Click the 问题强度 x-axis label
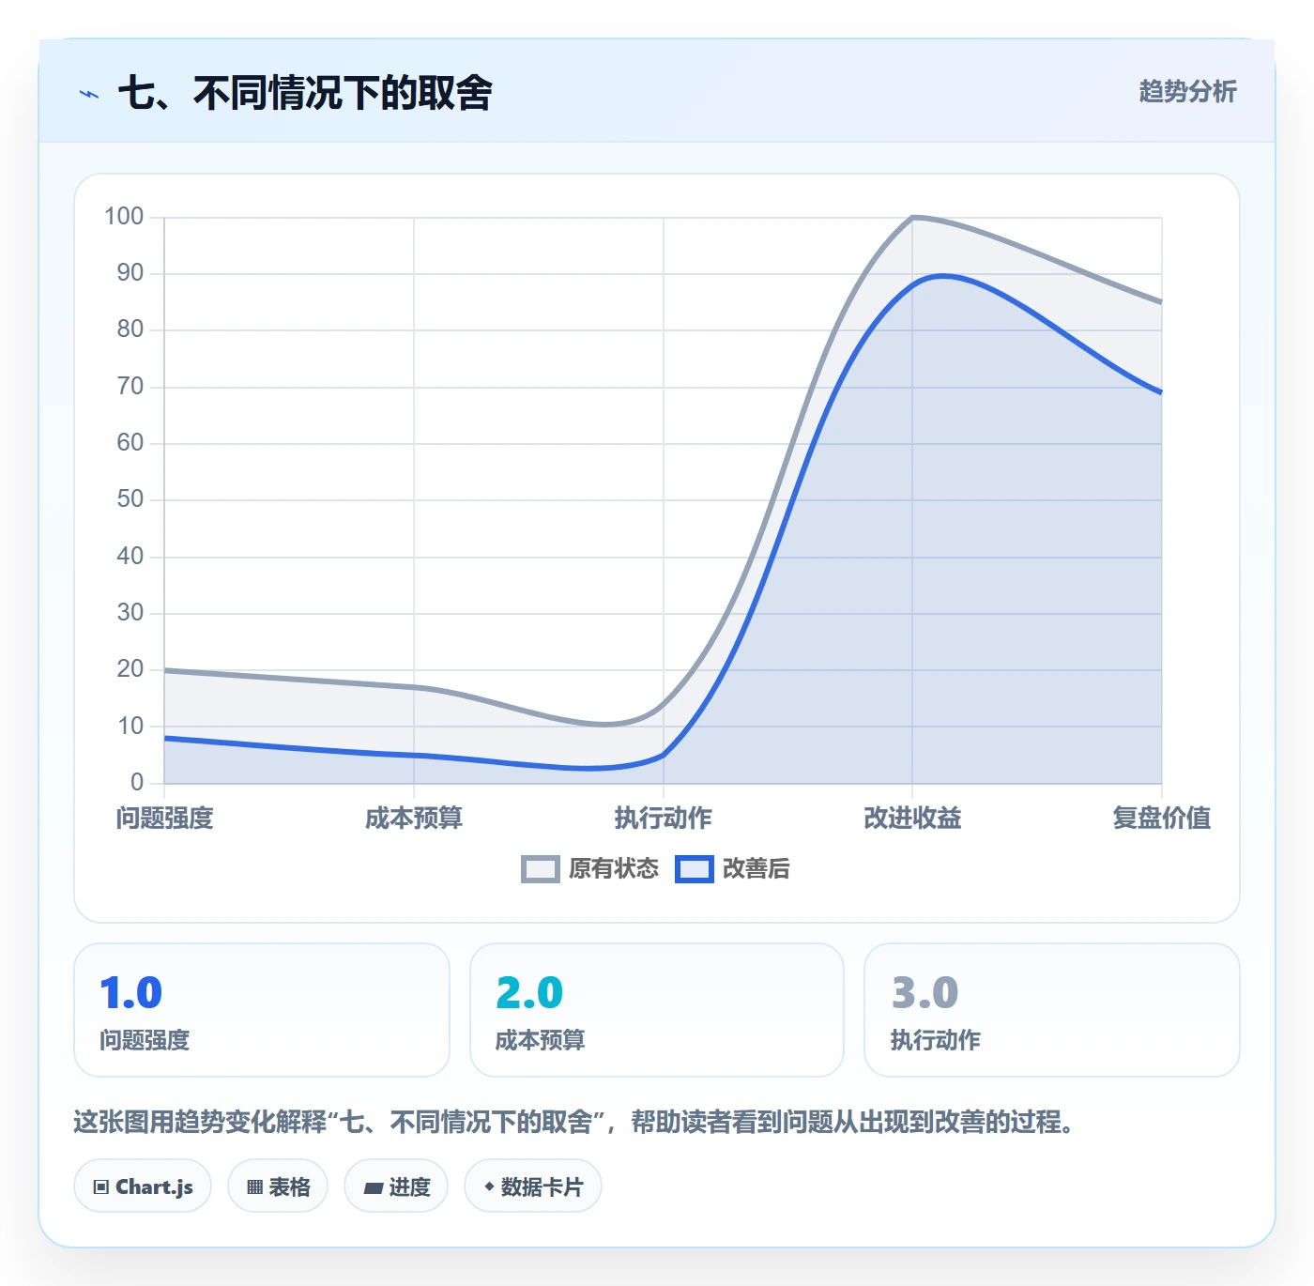Image resolution: width=1314 pixels, height=1286 pixels. [165, 819]
